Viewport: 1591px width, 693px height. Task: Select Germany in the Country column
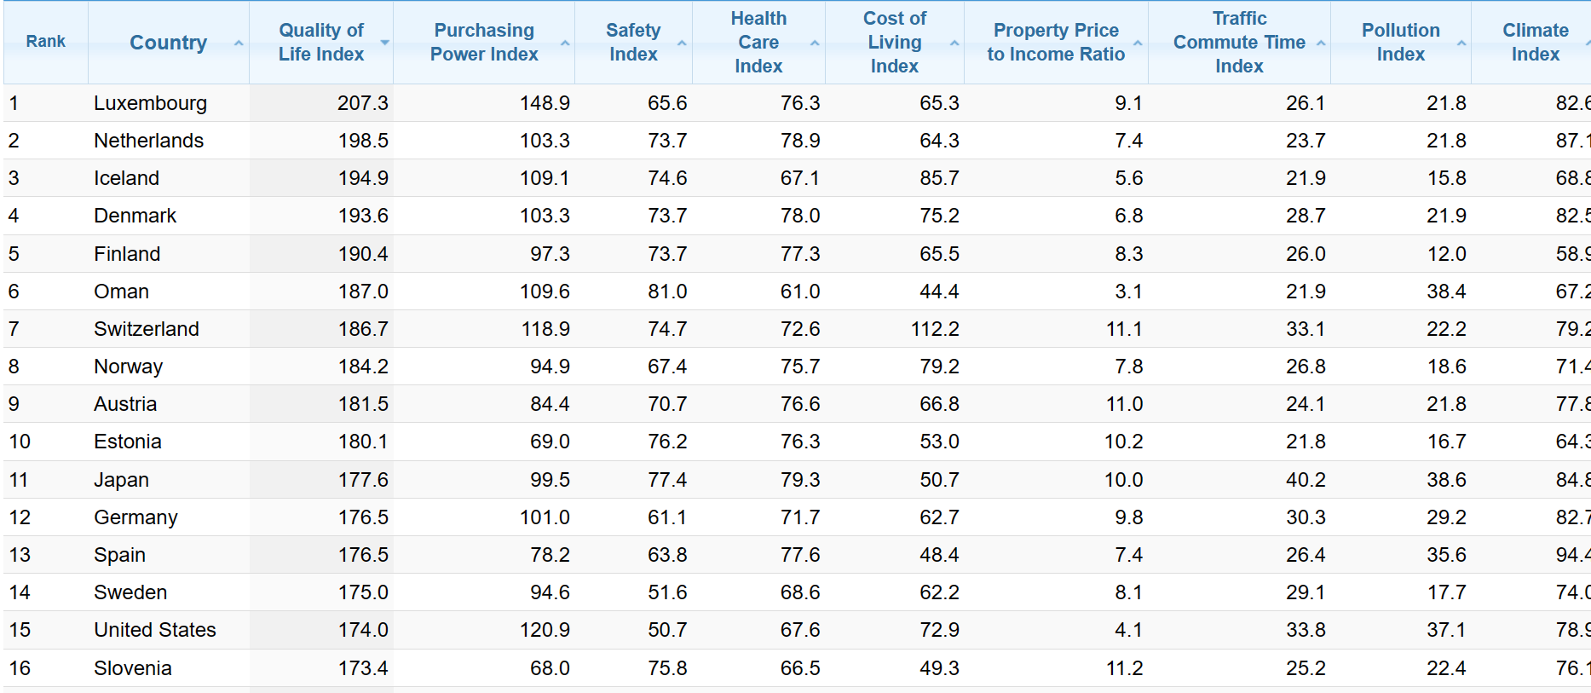coord(135,517)
